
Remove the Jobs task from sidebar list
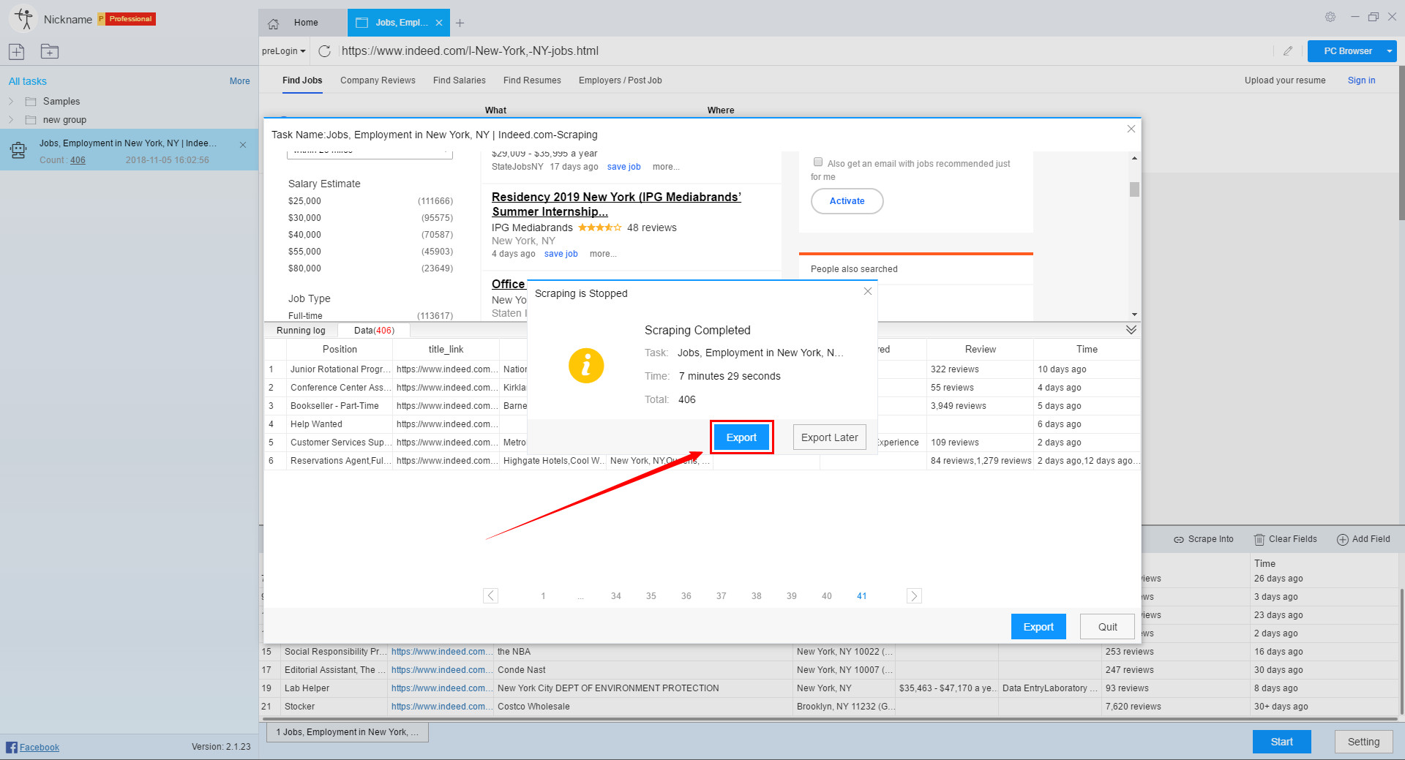point(243,145)
